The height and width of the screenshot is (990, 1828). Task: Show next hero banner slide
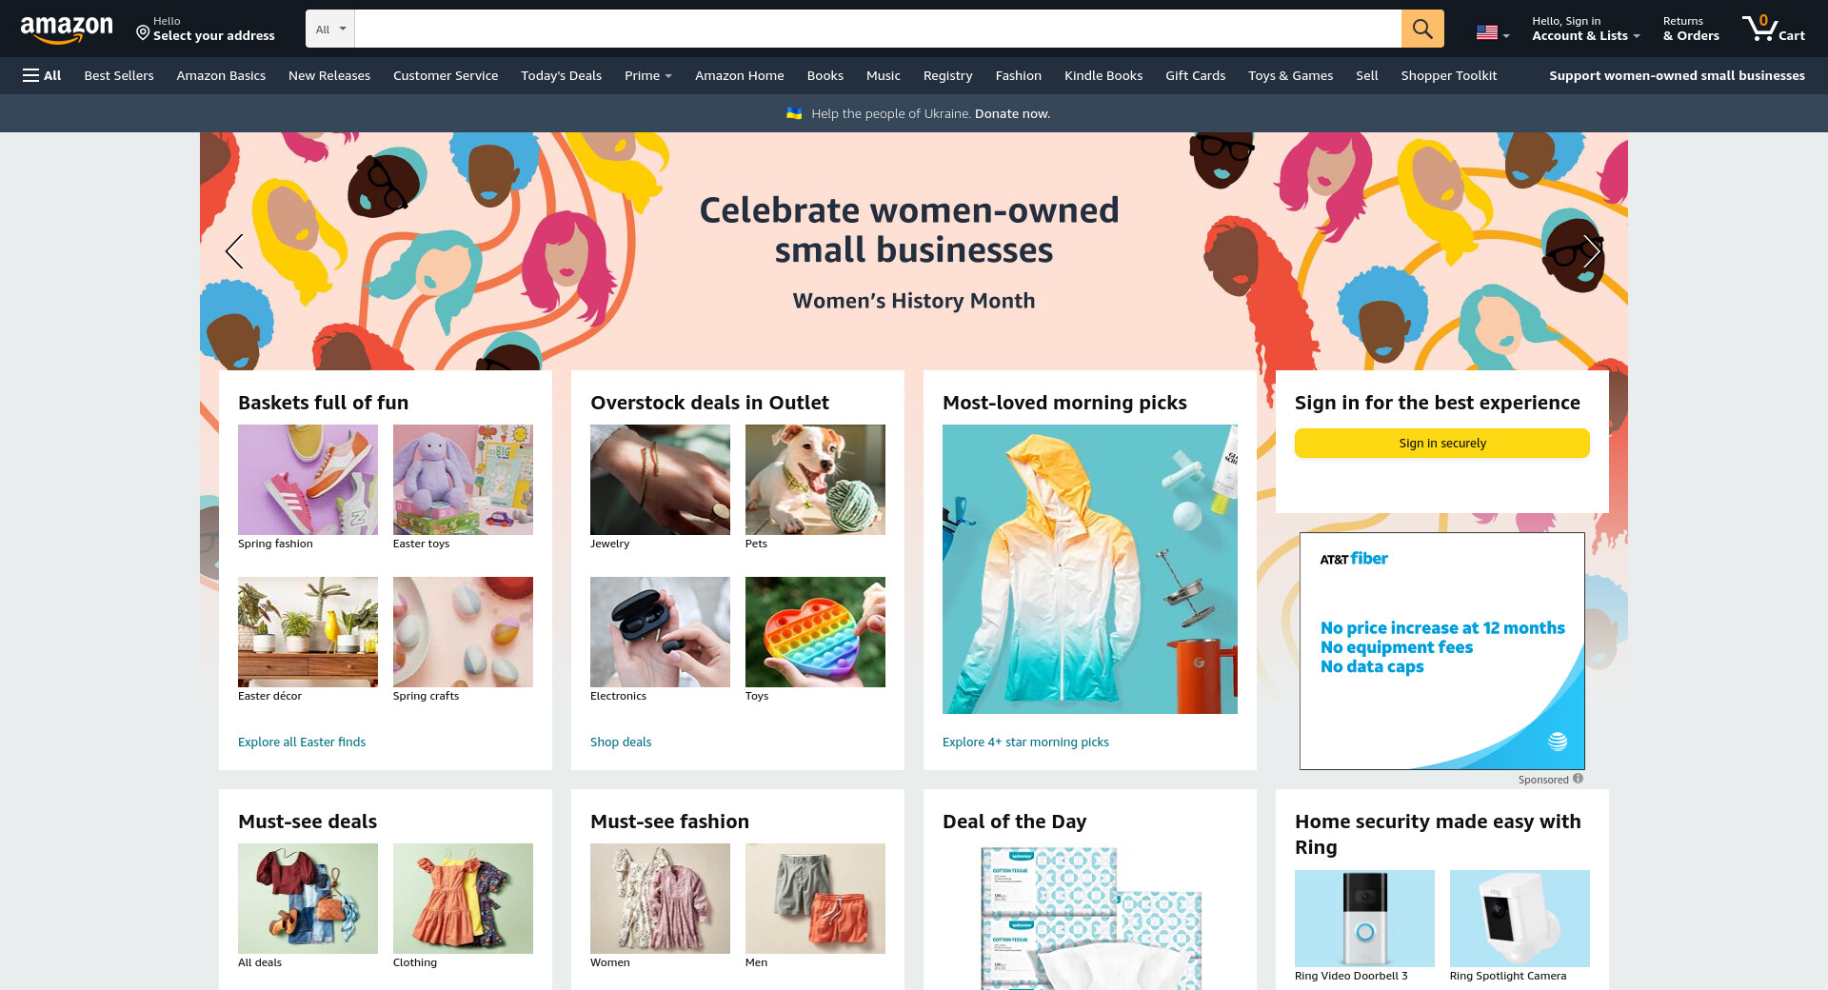tap(1592, 251)
